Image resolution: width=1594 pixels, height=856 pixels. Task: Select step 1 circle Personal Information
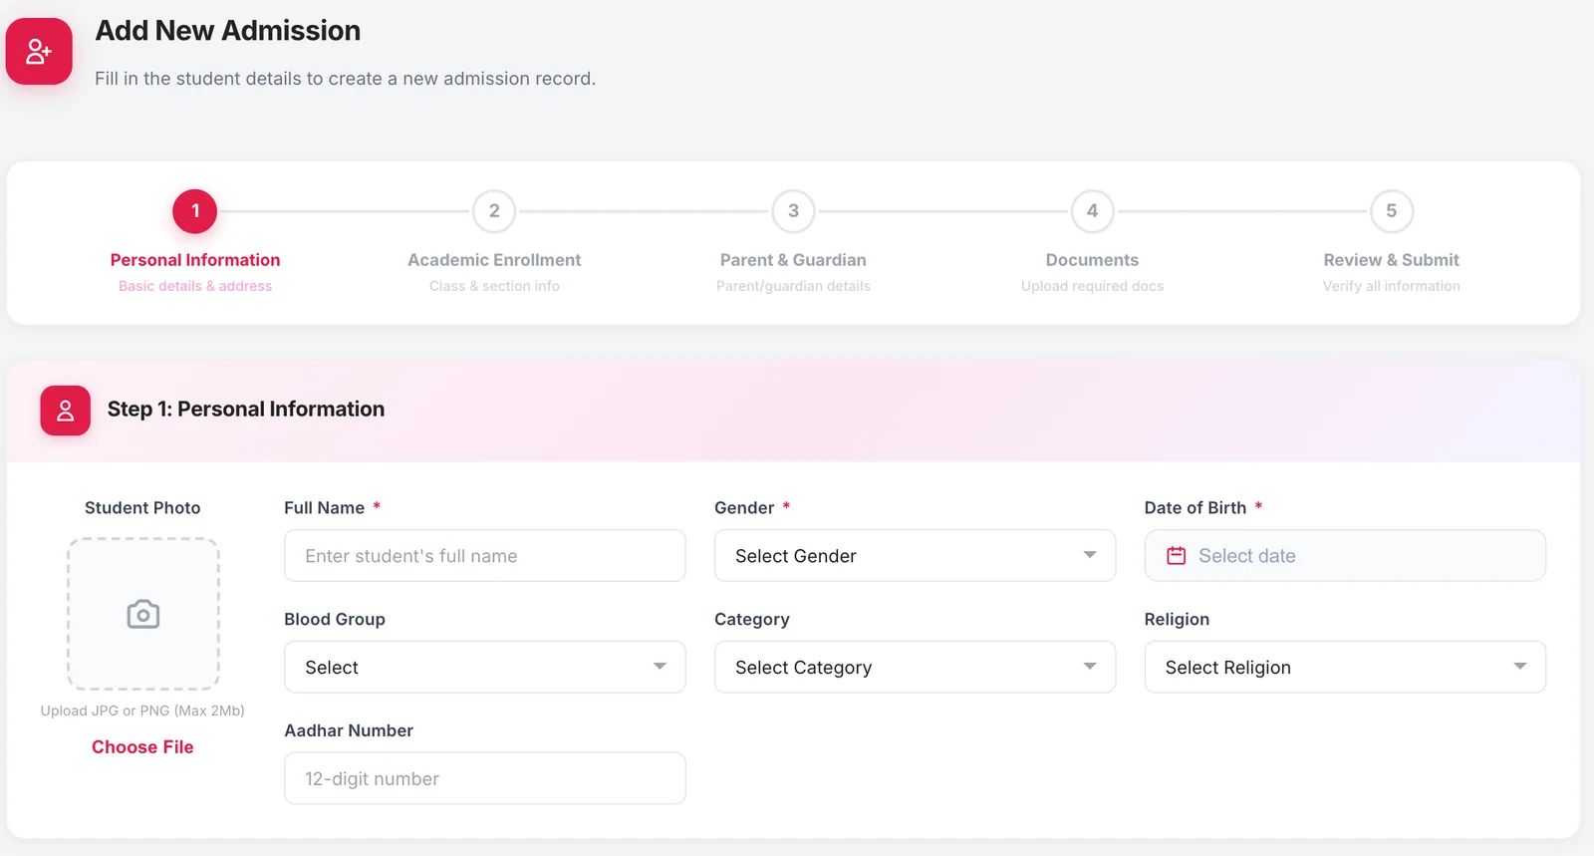click(x=195, y=211)
